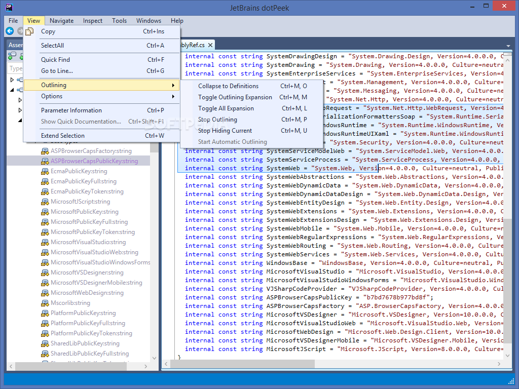Select MicrosoftVSDesignerMobile:string in the tree
Screen dimensions: 519x389
(96, 283)
